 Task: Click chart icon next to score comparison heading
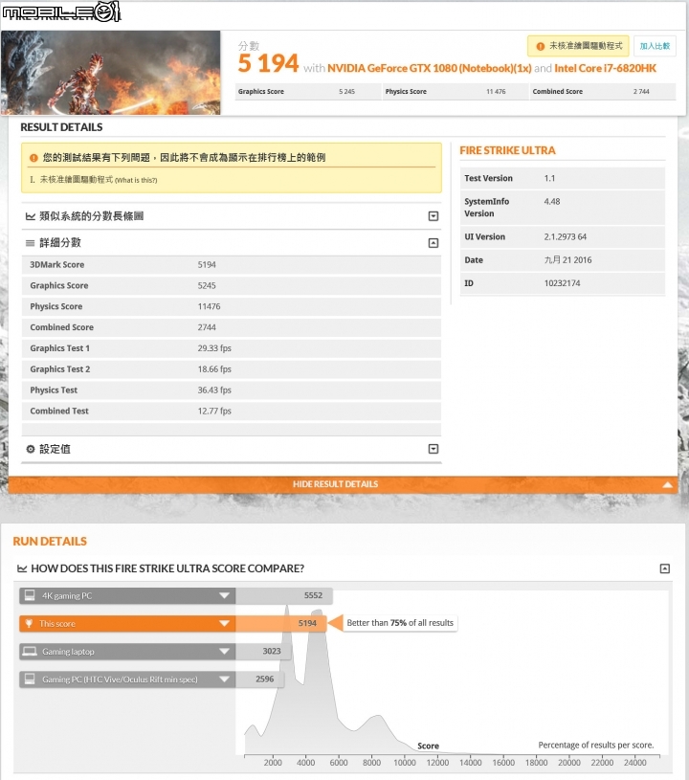(x=22, y=568)
